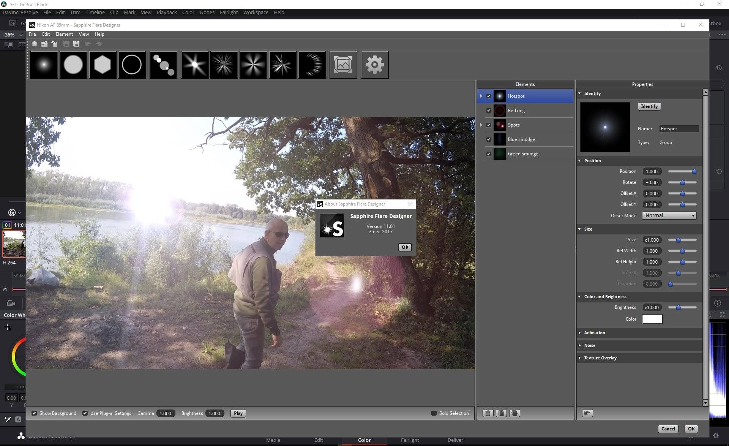Click the group elements icon
The image size is (729, 446).
point(514,413)
